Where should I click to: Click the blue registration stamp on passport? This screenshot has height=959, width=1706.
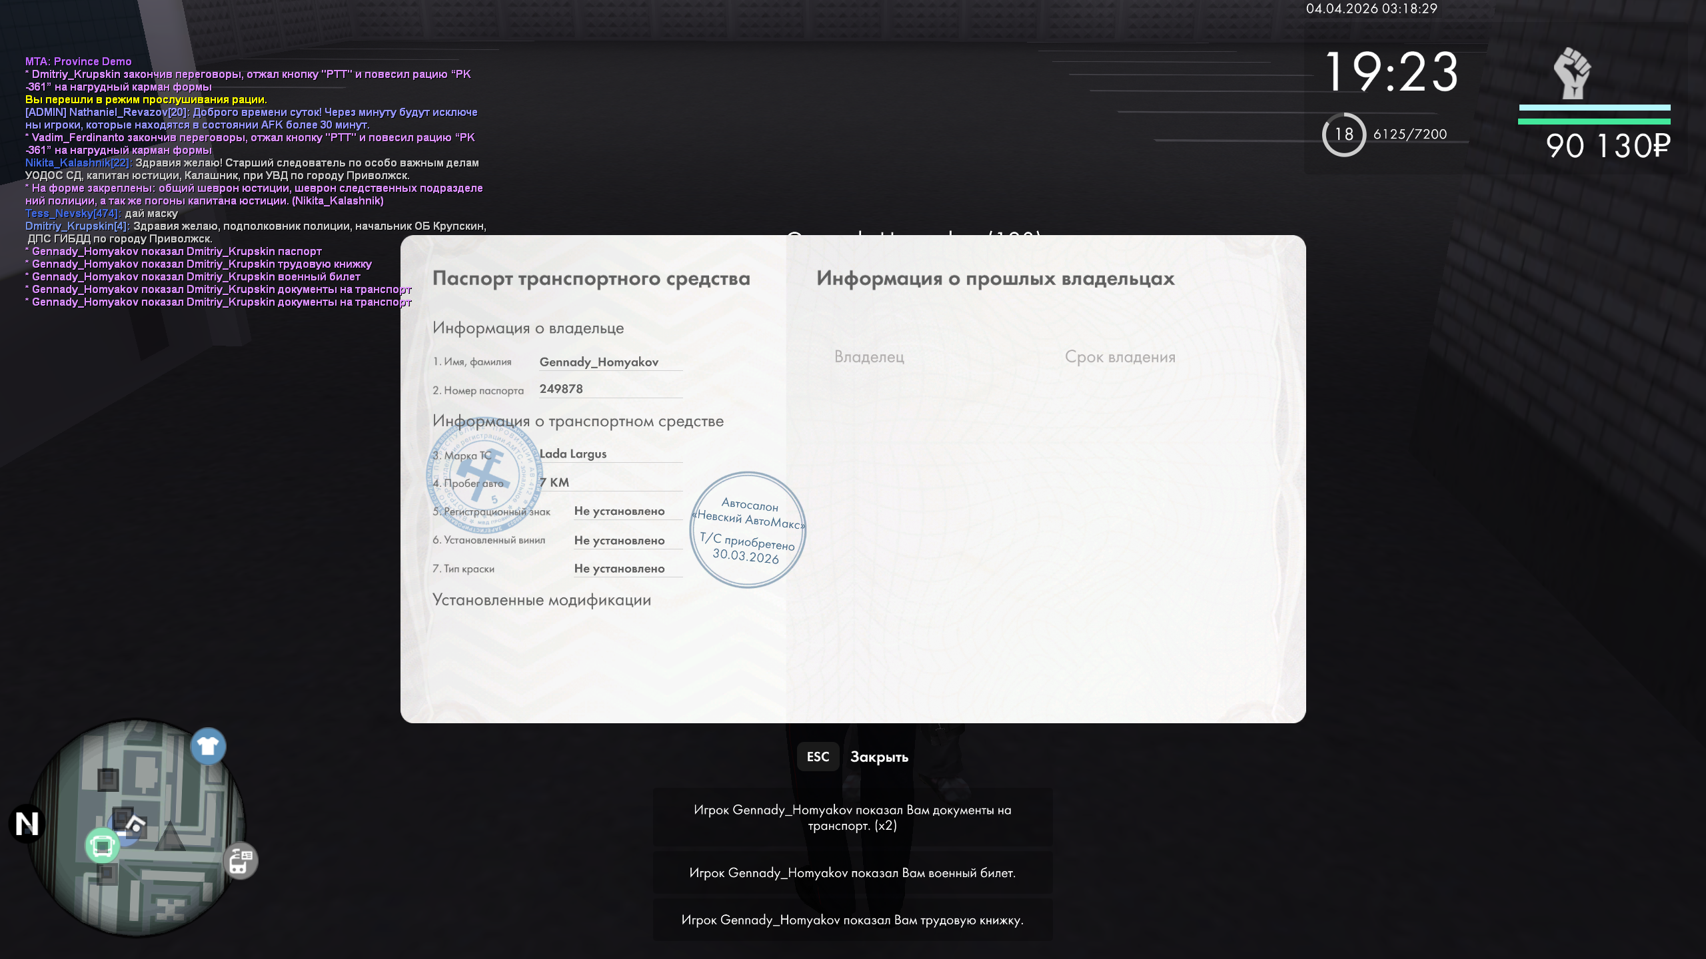[484, 474]
